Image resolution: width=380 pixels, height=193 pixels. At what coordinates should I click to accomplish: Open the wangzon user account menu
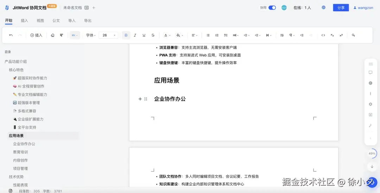pyautogui.click(x=363, y=8)
